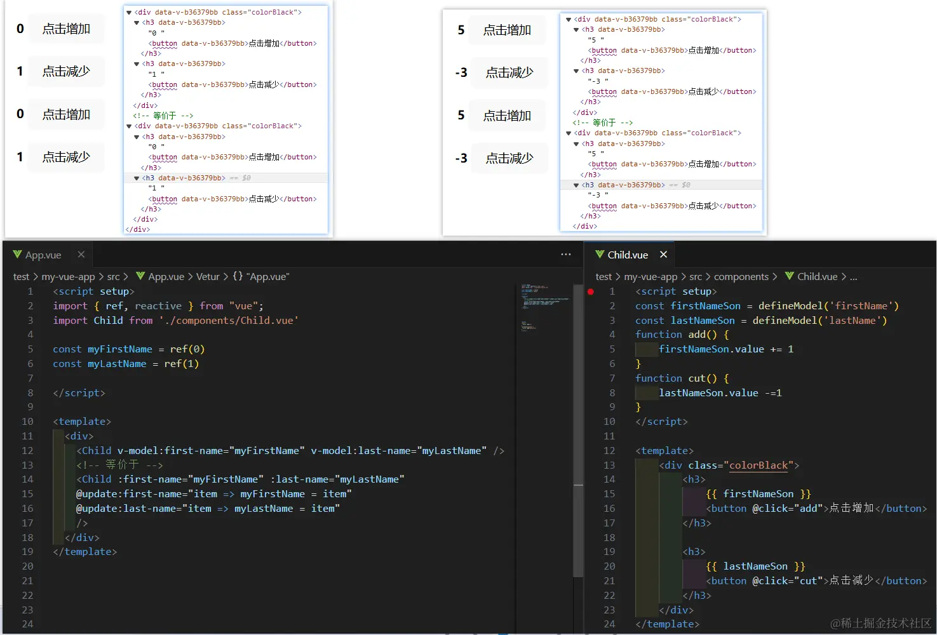Click the Vue icon in Child.vue breadcrumb
Viewport: 937px width, 635px height.
(x=790, y=276)
